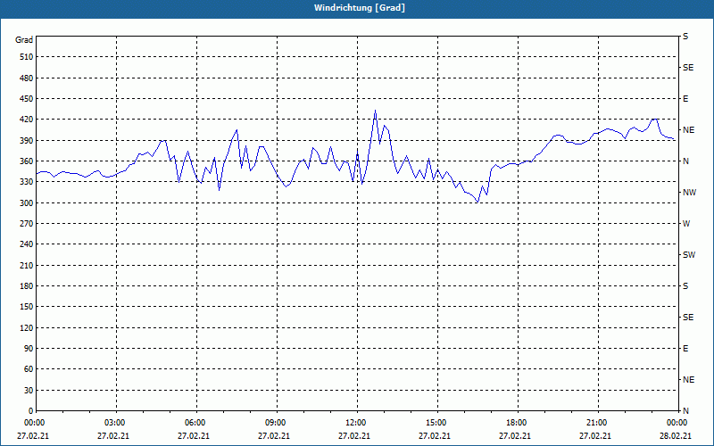This screenshot has width=714, height=446.
Task: Click the 210 y-axis value
Action: click(x=27, y=265)
